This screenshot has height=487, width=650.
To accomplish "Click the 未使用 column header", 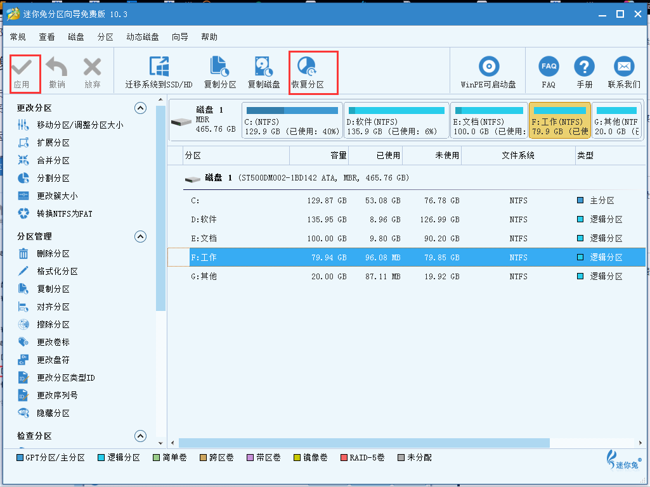I will pos(432,155).
